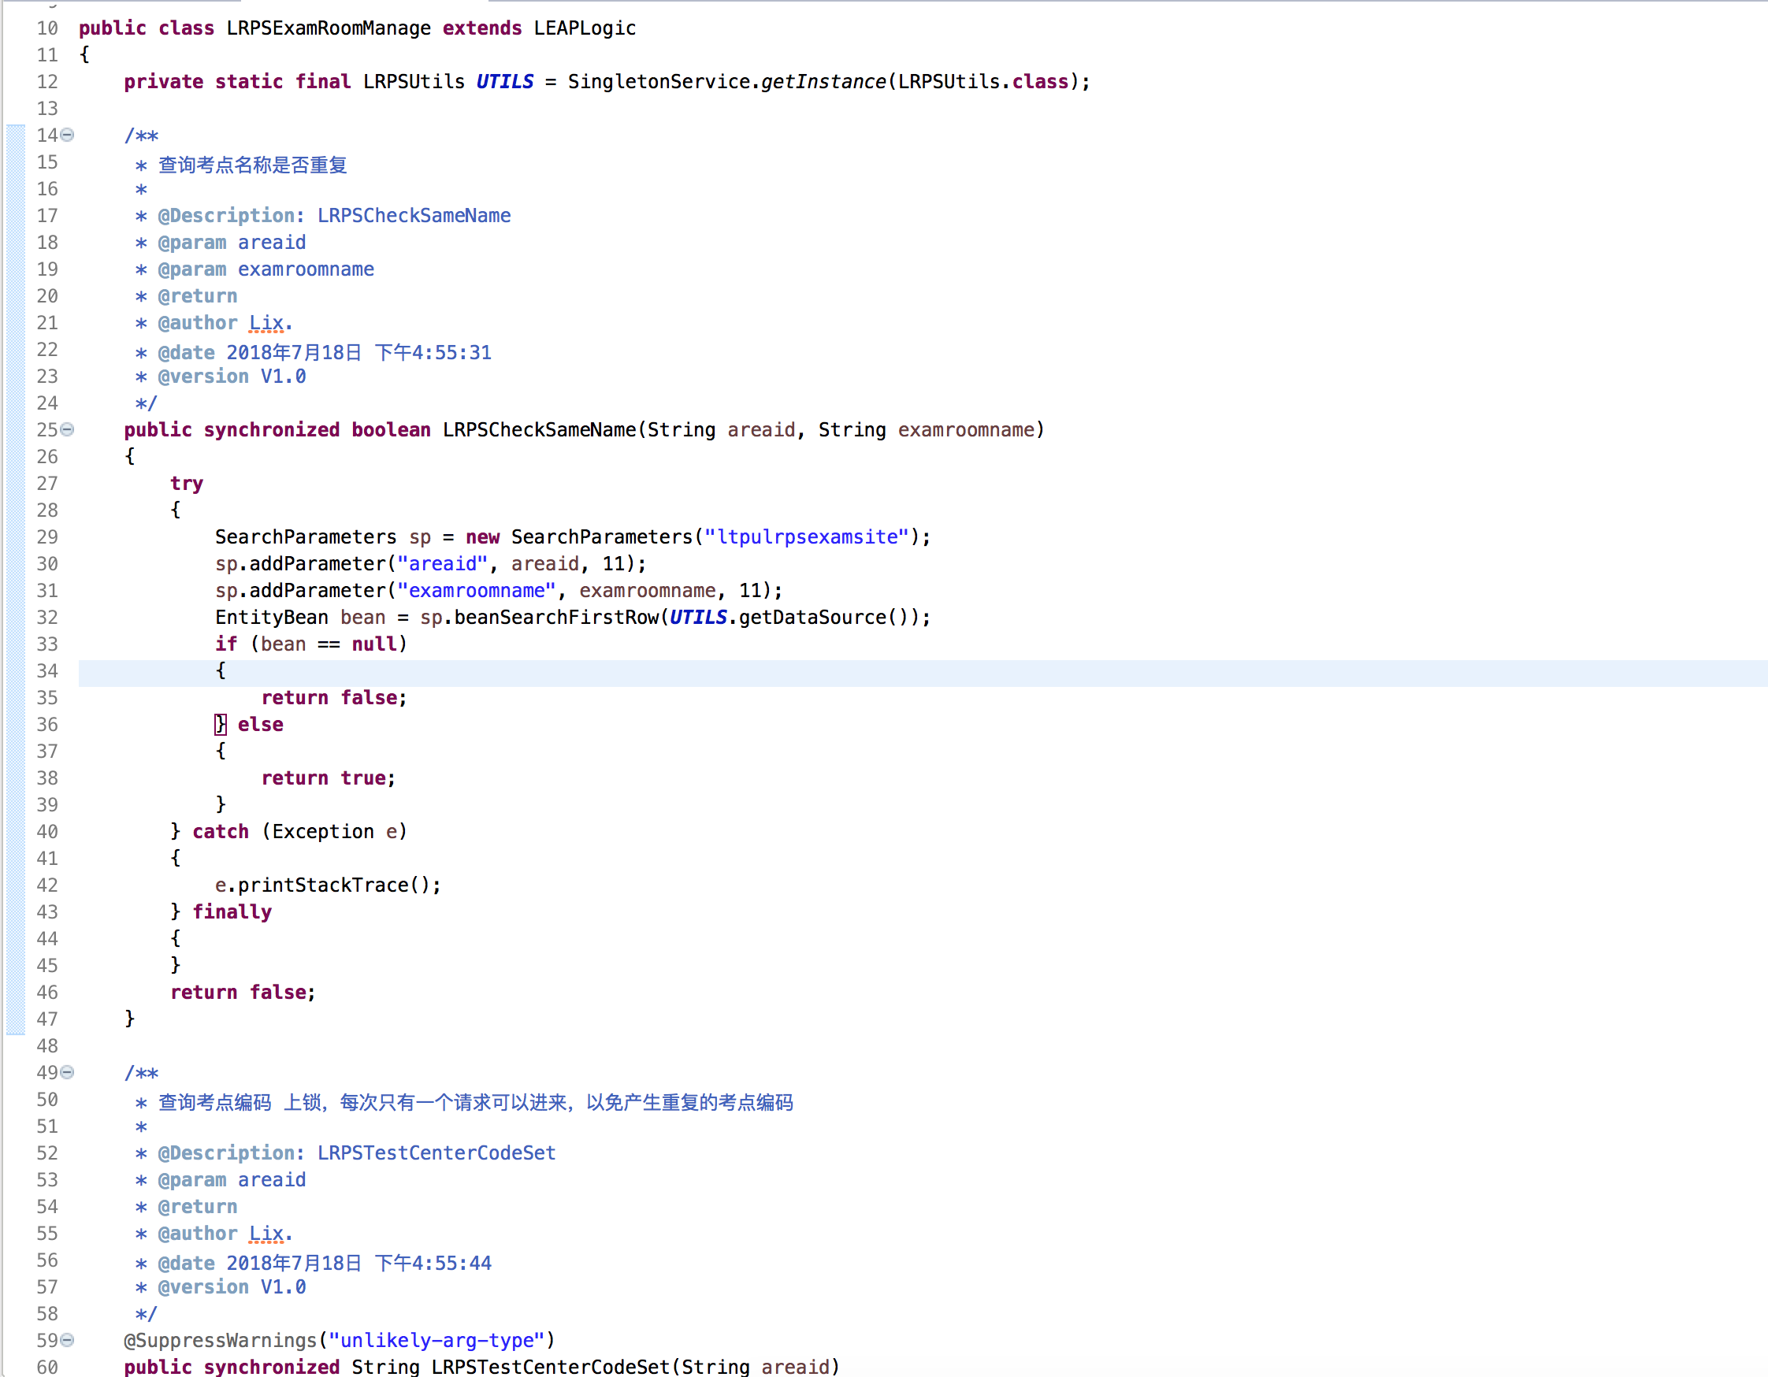
Task: Click the finally keyword on line 43
Action: click(x=232, y=911)
